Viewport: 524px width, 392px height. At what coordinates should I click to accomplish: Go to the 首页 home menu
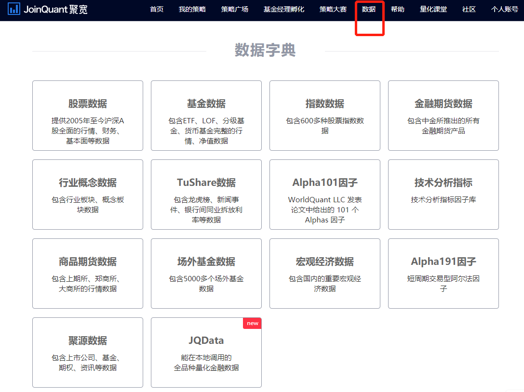[157, 9]
